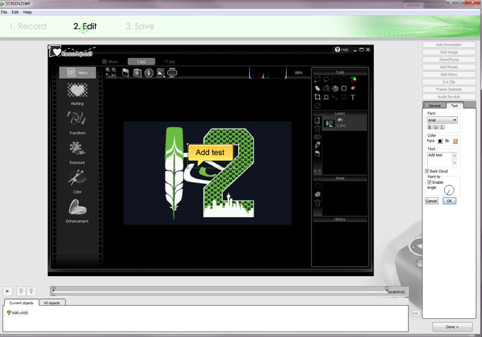Click the Add Mosaic button
The image size is (482, 337).
[449, 67]
